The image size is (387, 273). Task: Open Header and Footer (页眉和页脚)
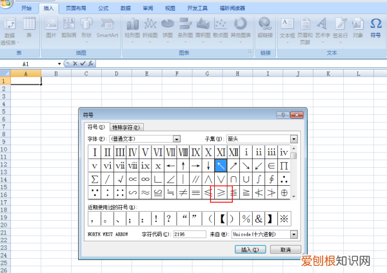(305, 31)
